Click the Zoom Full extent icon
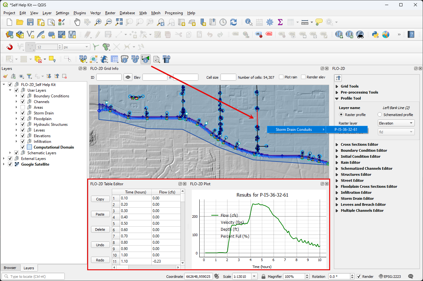The height and width of the screenshot is (281, 423). pos(119,22)
